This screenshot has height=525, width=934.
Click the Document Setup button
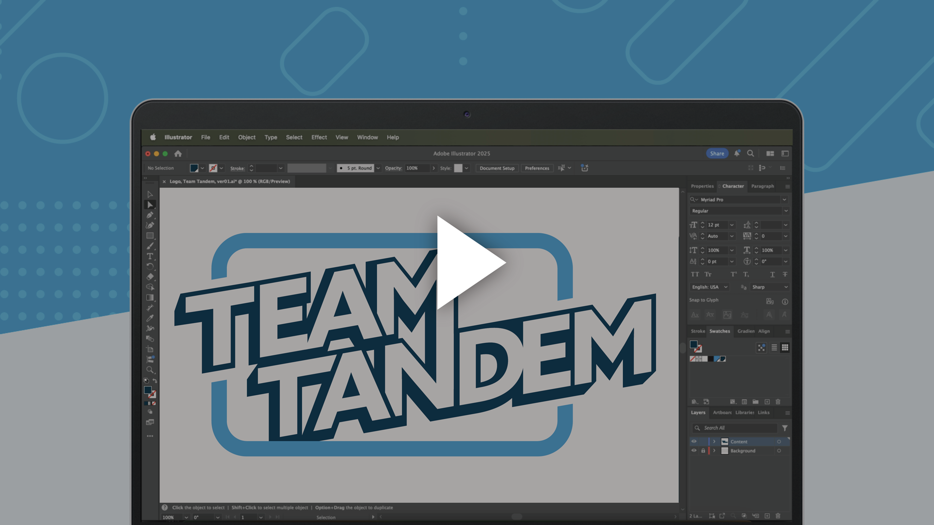tap(497, 168)
